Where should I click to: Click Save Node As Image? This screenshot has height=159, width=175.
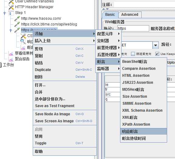(x=65, y=114)
